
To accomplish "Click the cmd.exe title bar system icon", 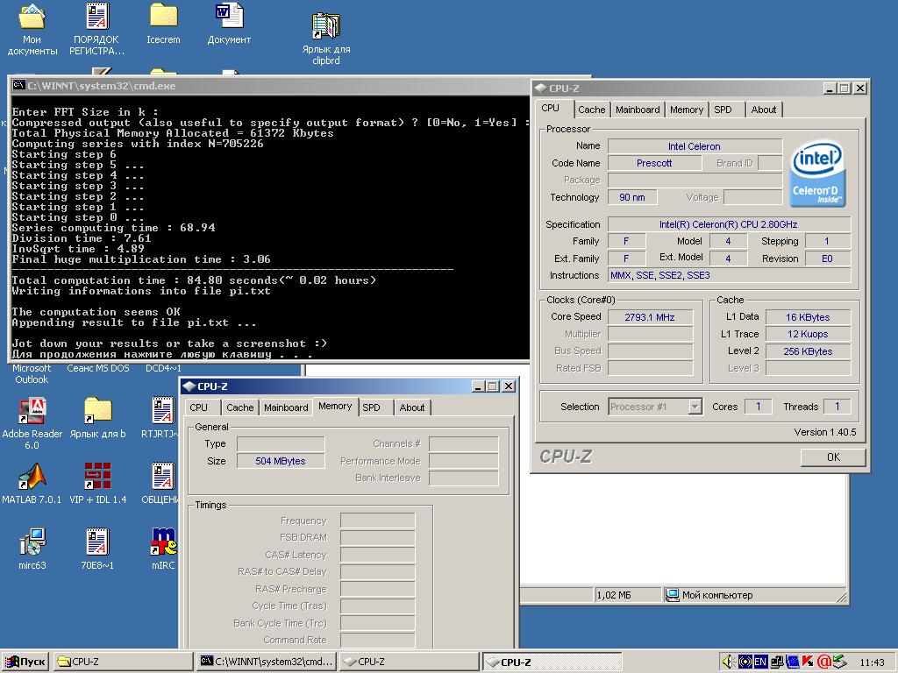I will (19, 85).
